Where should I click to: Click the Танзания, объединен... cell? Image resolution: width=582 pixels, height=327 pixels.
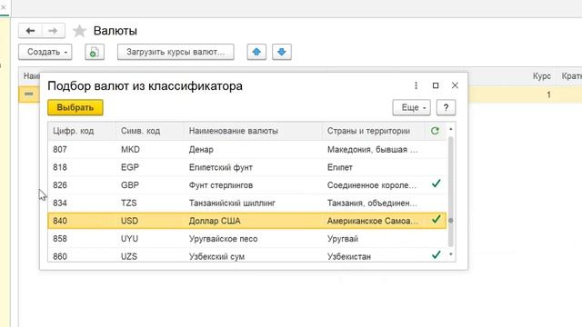coord(372,203)
